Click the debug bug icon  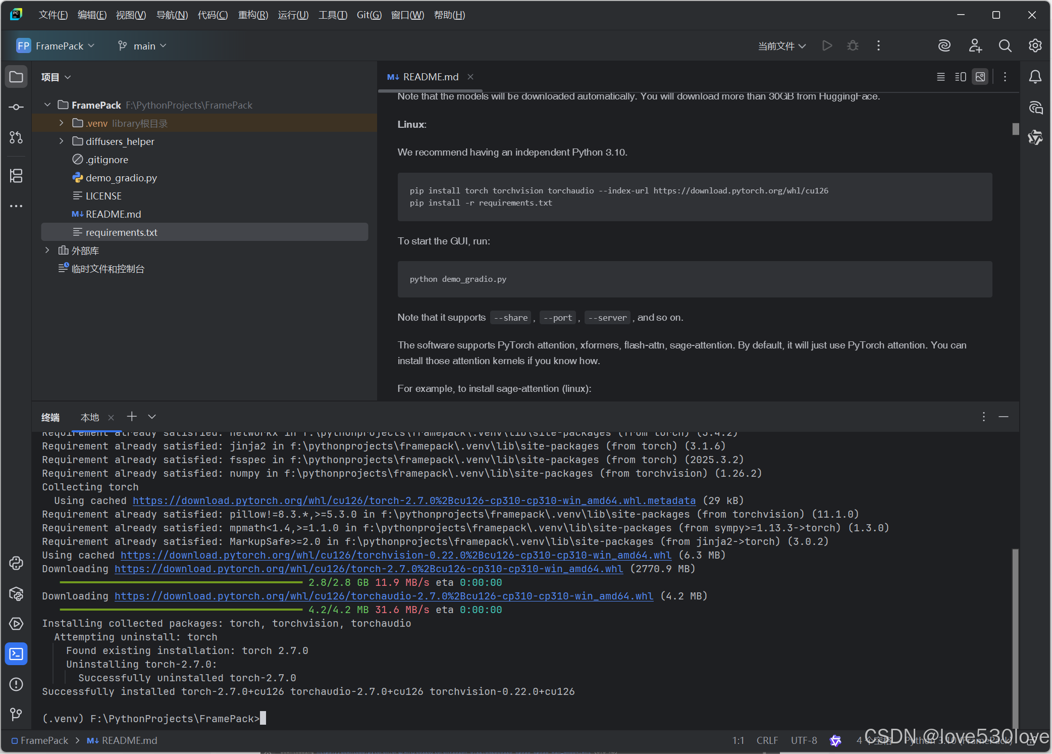(853, 46)
